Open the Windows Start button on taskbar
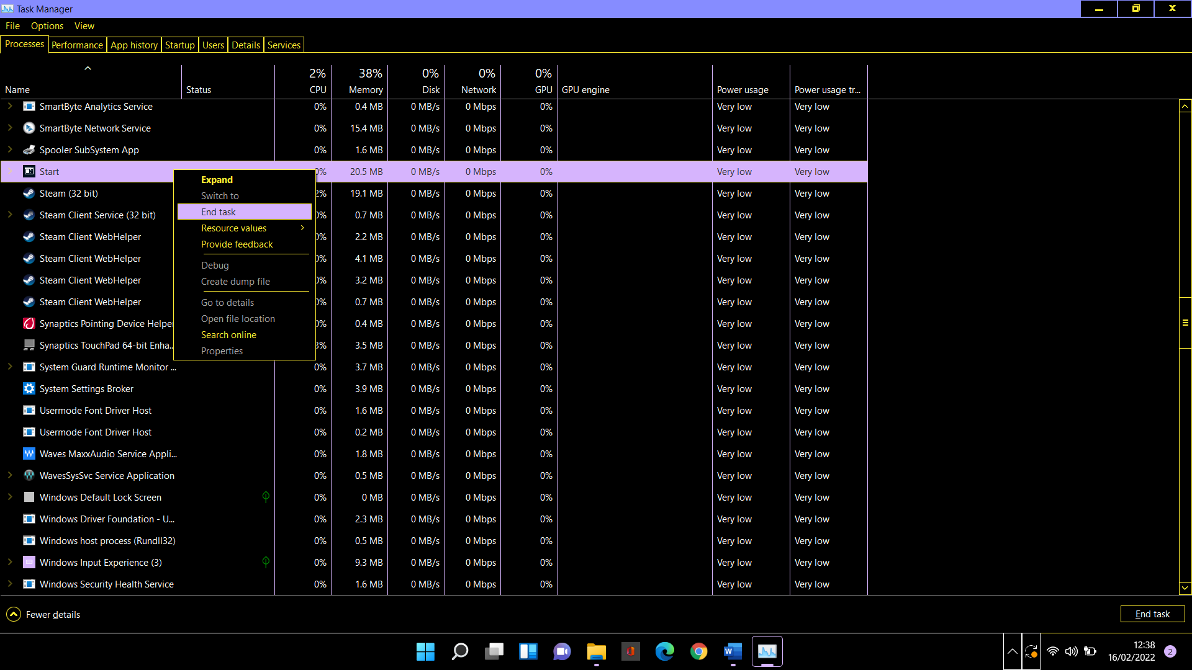The height and width of the screenshot is (670, 1192). click(x=425, y=651)
